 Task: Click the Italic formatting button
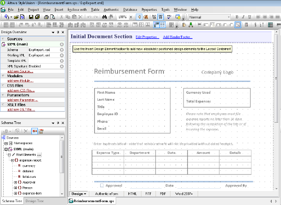pyautogui.click(x=244, y=17)
